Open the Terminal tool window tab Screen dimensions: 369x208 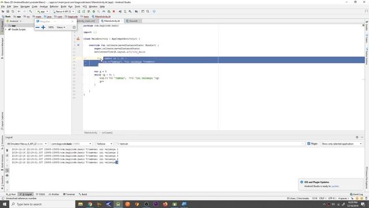[69, 194]
